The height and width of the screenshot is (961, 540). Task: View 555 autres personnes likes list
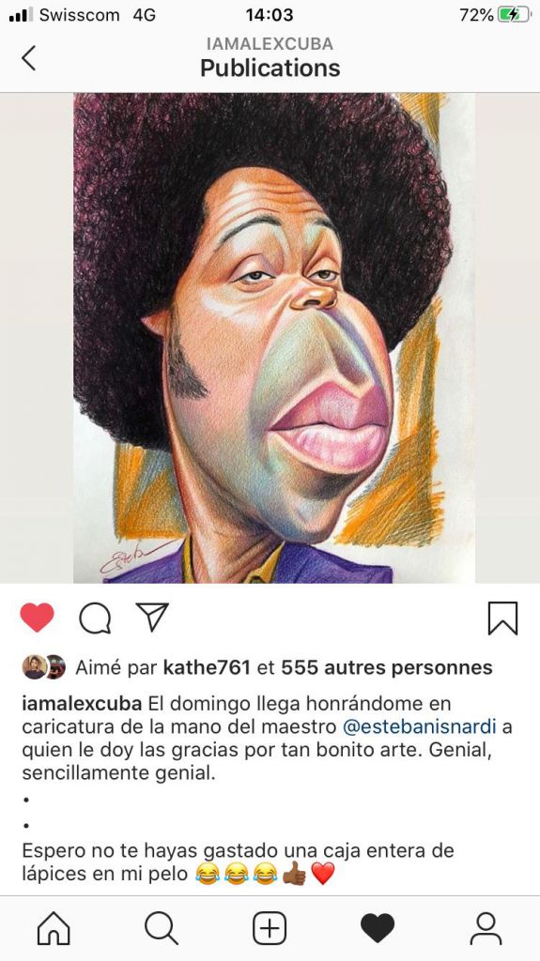click(x=387, y=667)
